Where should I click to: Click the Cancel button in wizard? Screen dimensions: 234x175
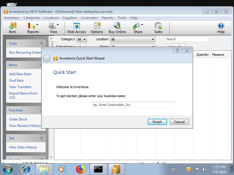click(x=179, y=122)
